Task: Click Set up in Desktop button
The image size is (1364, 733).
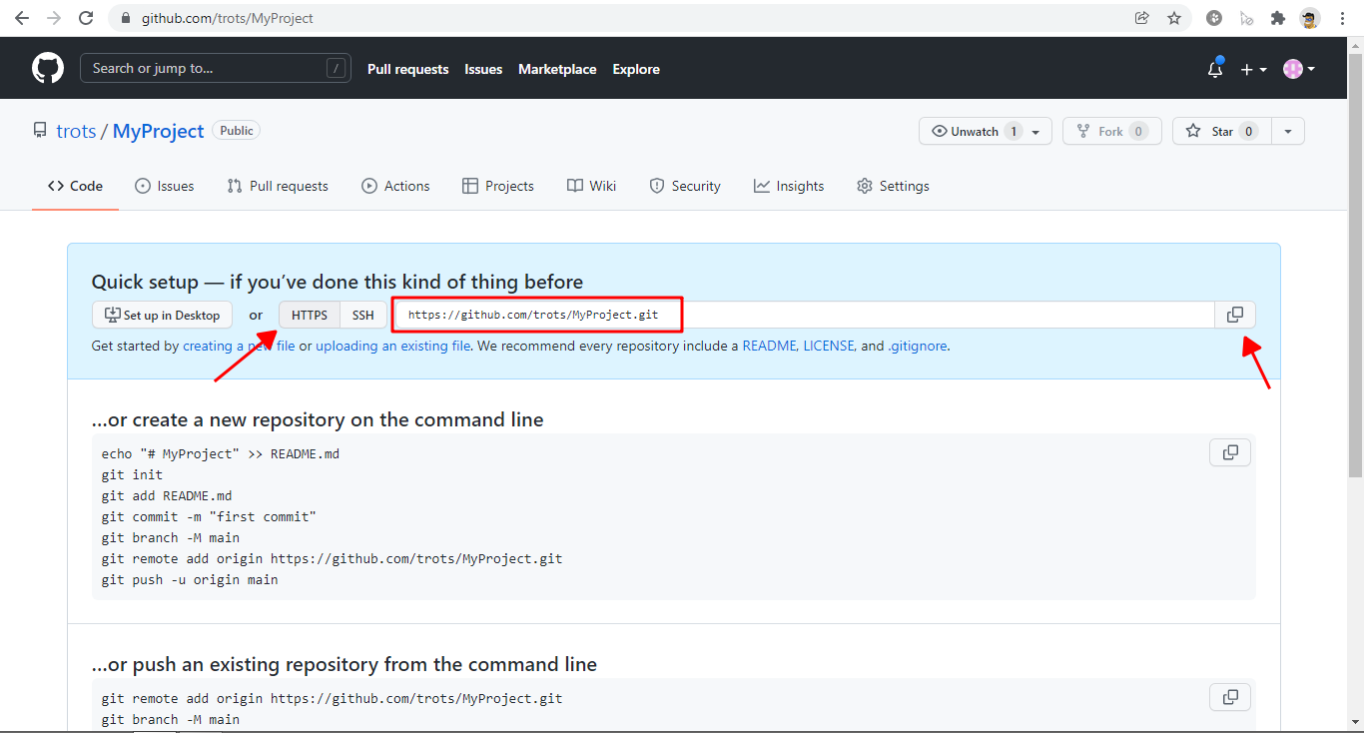Action: point(162,315)
